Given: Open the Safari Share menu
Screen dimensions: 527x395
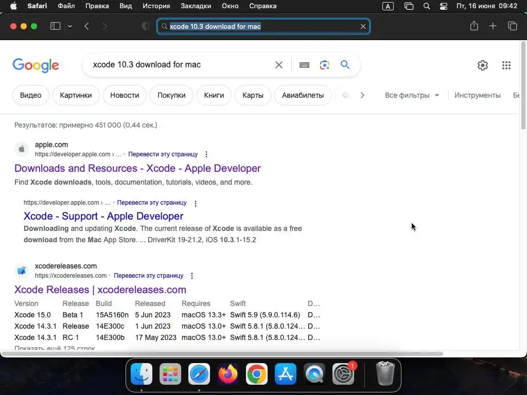Looking at the screenshot, I should tap(474, 26).
